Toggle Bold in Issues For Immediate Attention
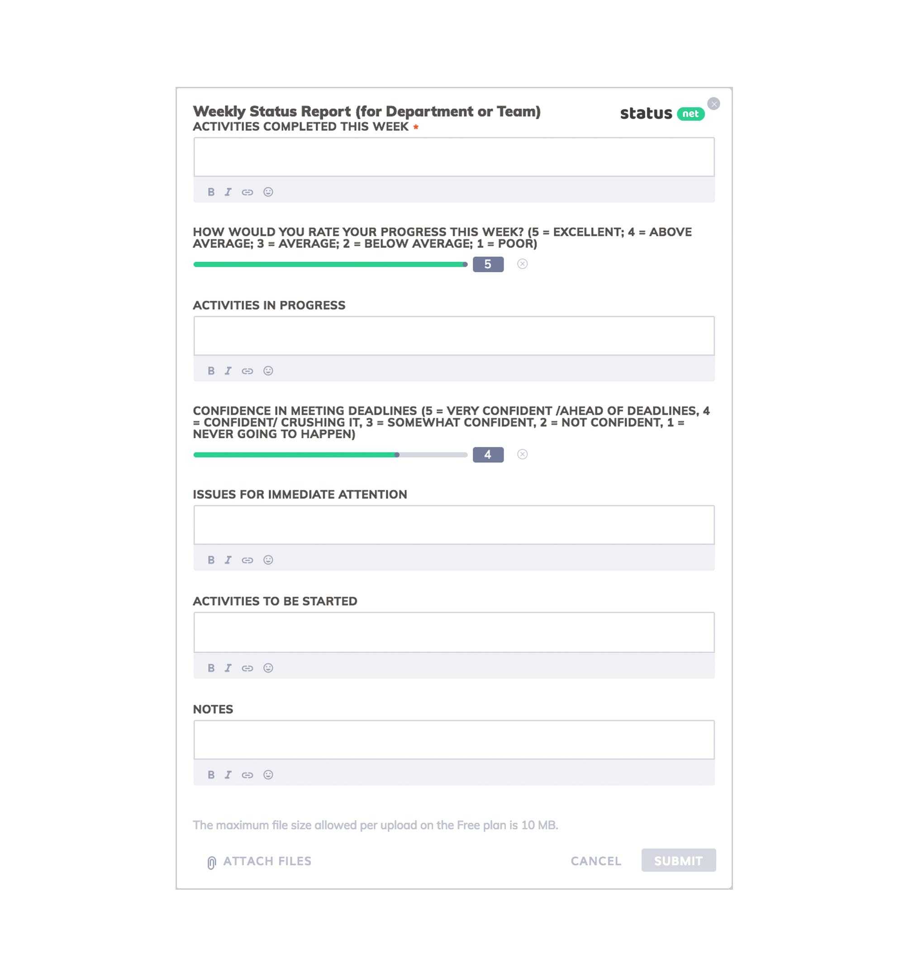Viewport: 909px width, 977px height. pyautogui.click(x=211, y=560)
